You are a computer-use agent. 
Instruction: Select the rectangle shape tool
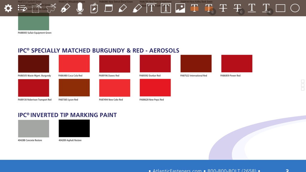click(x=280, y=8)
